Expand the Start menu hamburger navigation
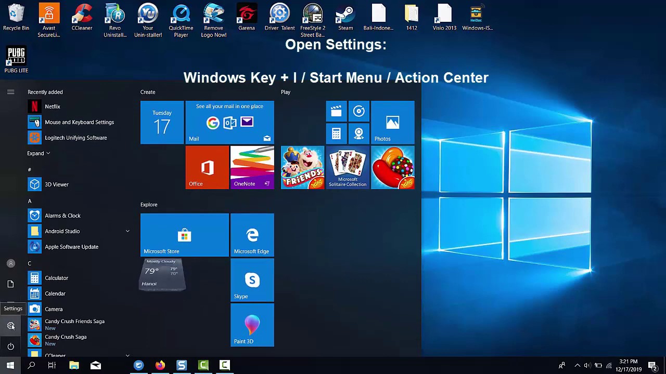The image size is (666, 374). 10,92
